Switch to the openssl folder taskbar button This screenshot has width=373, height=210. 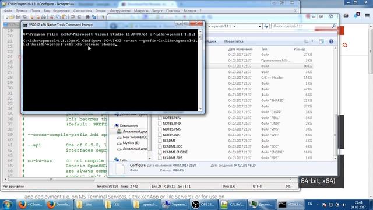pyautogui.click(x=146, y=205)
